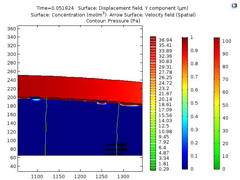Click the 36.94 maximum contour legend value
This screenshot has height=180, width=240.
click(165, 40)
